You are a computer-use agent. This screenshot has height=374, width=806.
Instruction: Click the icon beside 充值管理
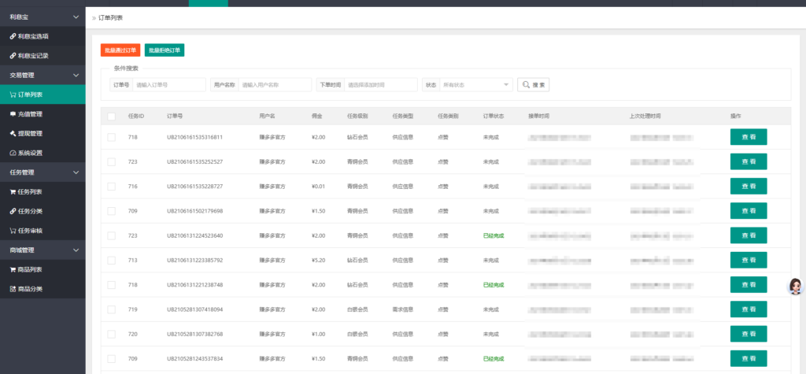13,114
